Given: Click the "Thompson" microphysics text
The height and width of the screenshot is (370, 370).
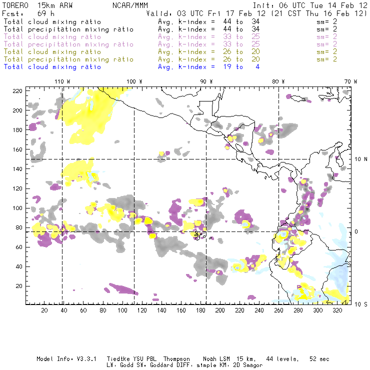Looking at the screenshot, I should [176, 359].
